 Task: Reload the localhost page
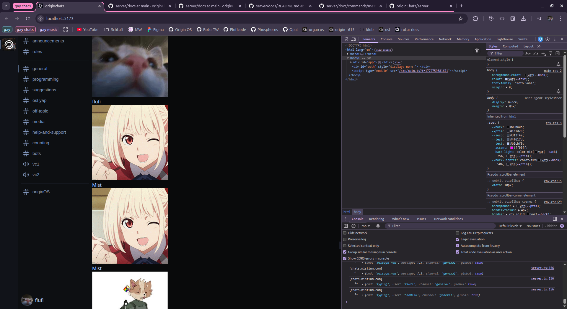click(x=28, y=19)
